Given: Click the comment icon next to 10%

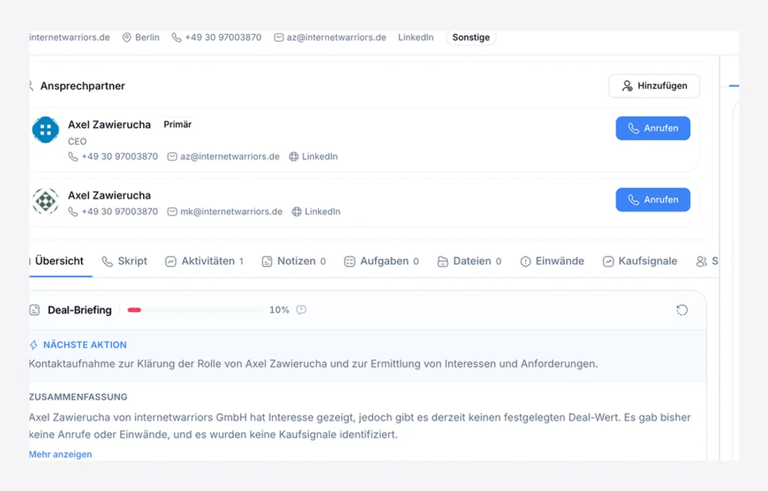Looking at the screenshot, I should click(x=301, y=310).
